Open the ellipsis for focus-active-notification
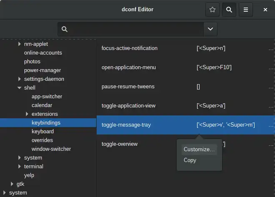The width and height of the screenshot is (275, 197). coord(271,49)
